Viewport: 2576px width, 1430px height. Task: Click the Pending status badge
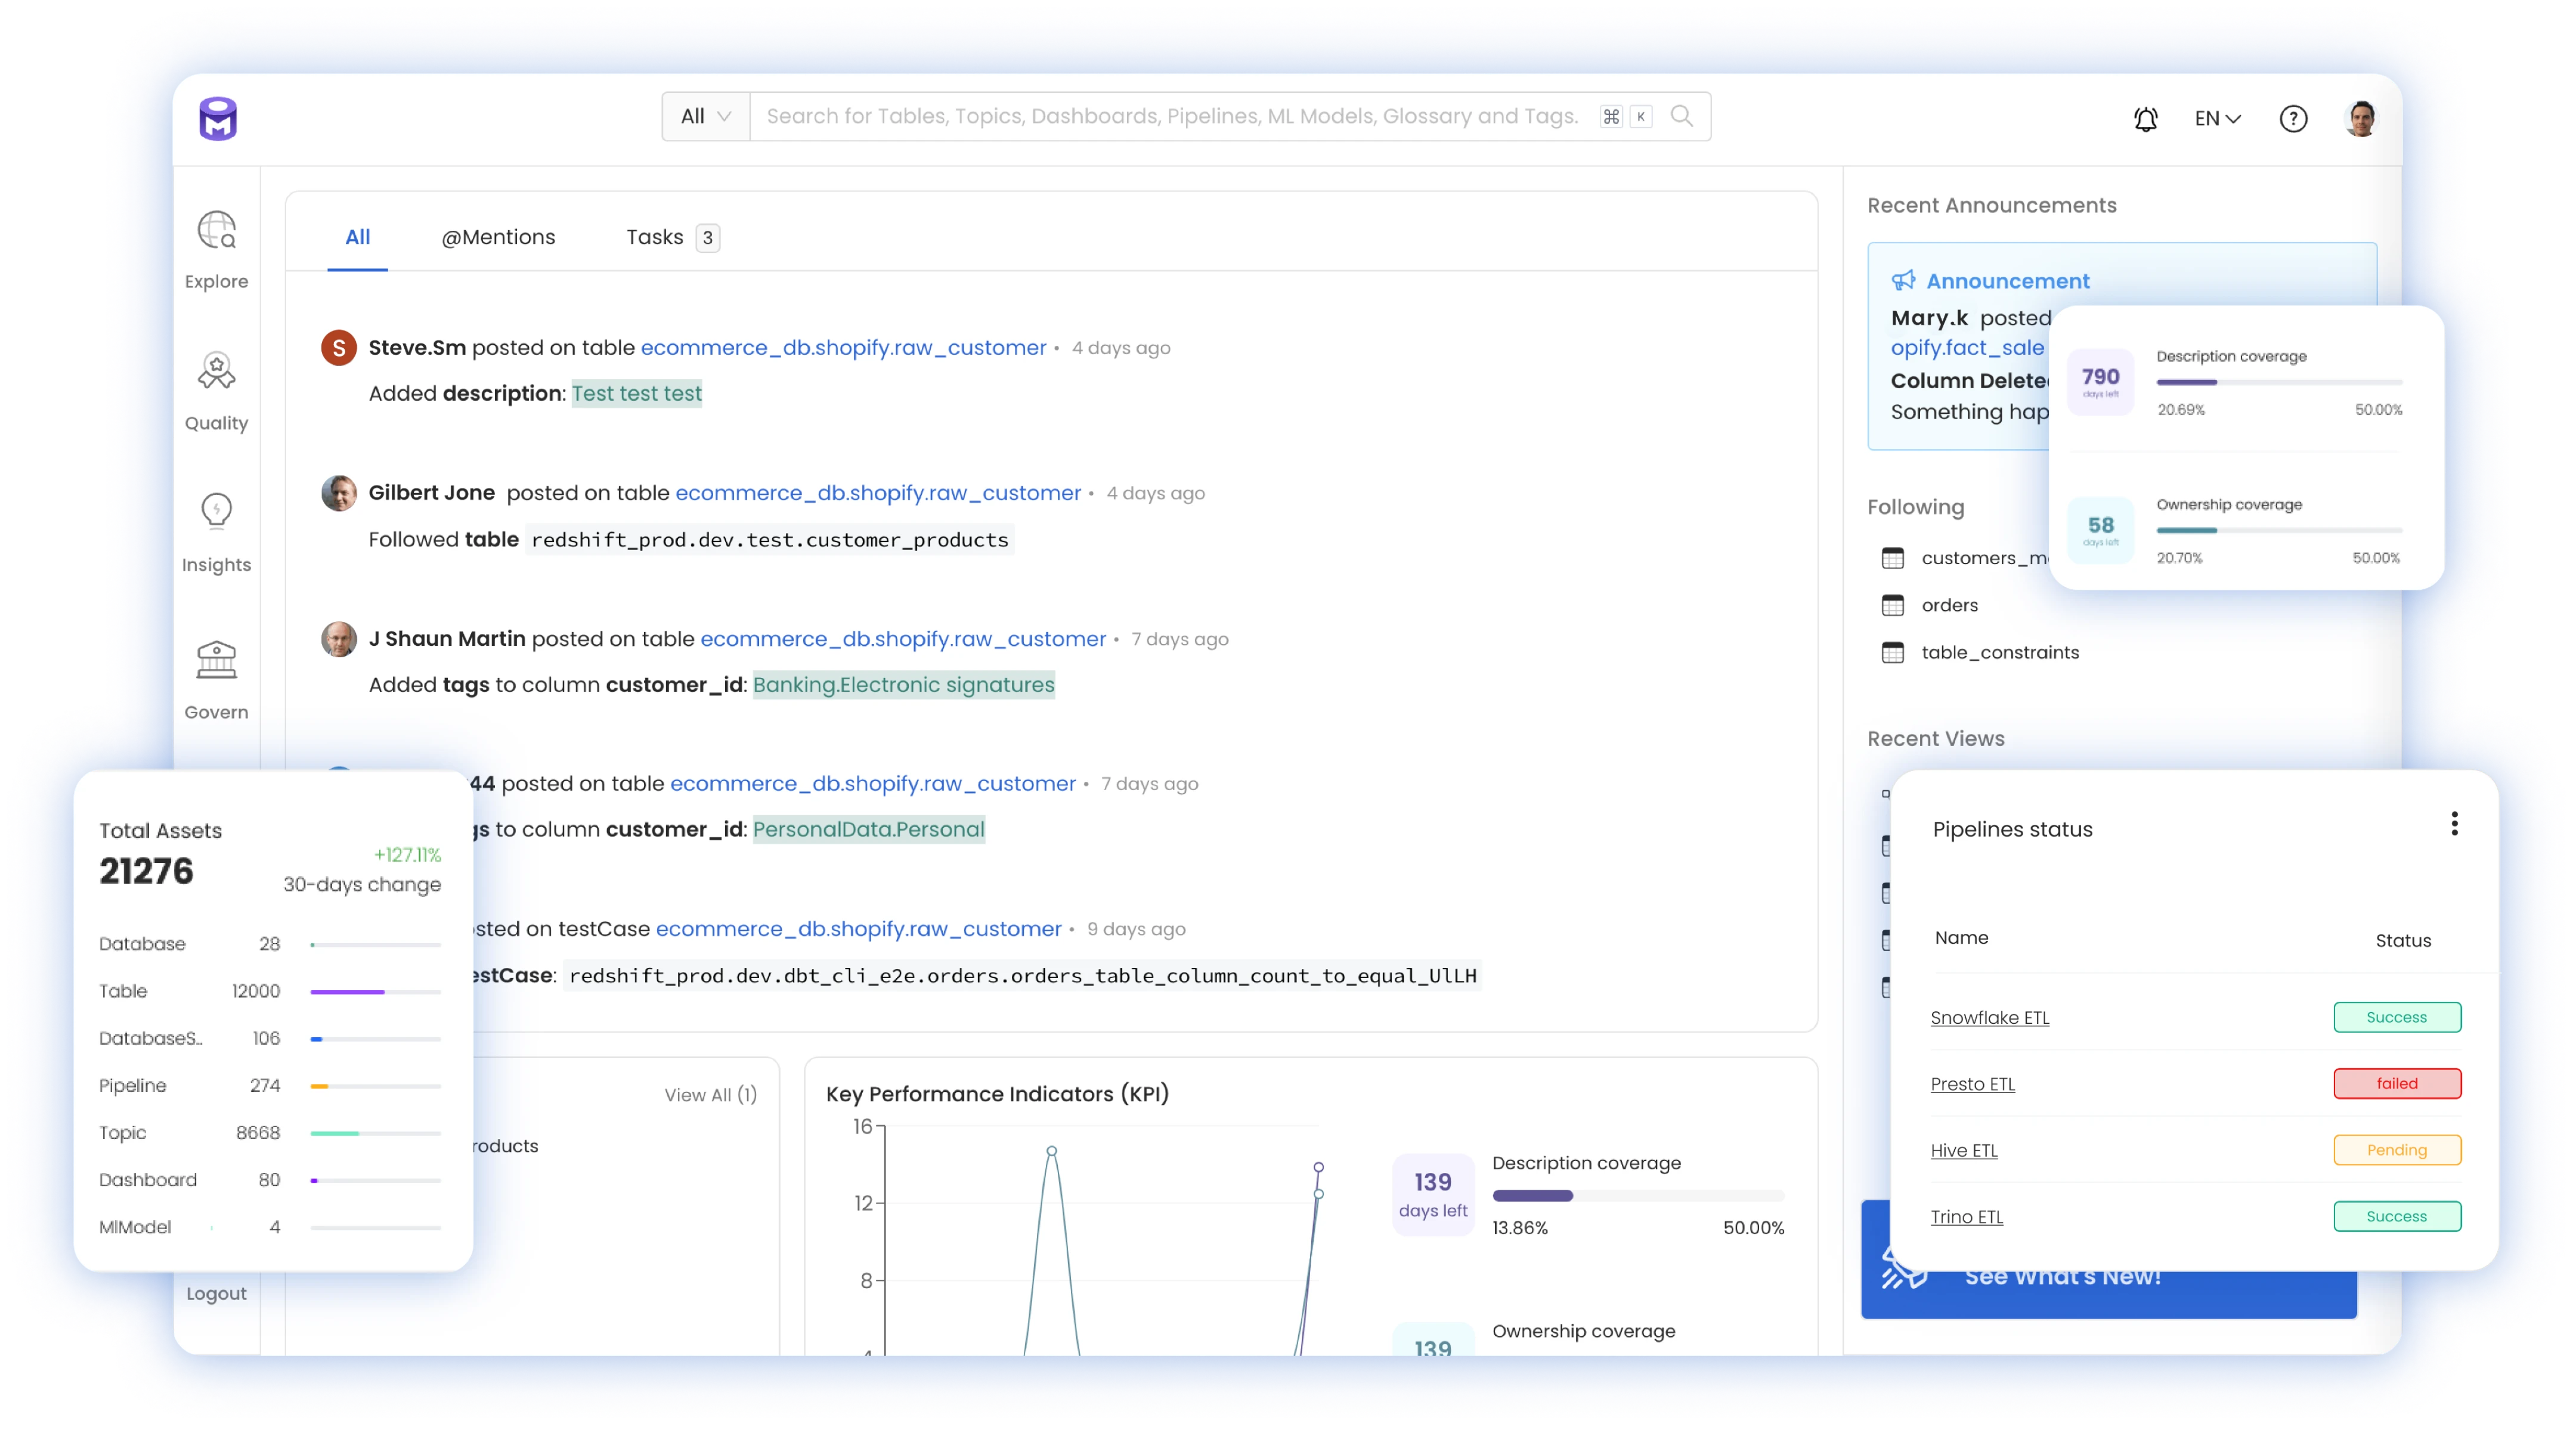point(2396,1149)
